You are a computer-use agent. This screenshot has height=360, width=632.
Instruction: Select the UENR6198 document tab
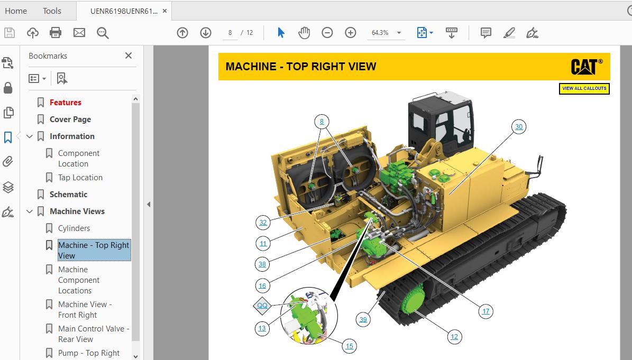124,11
